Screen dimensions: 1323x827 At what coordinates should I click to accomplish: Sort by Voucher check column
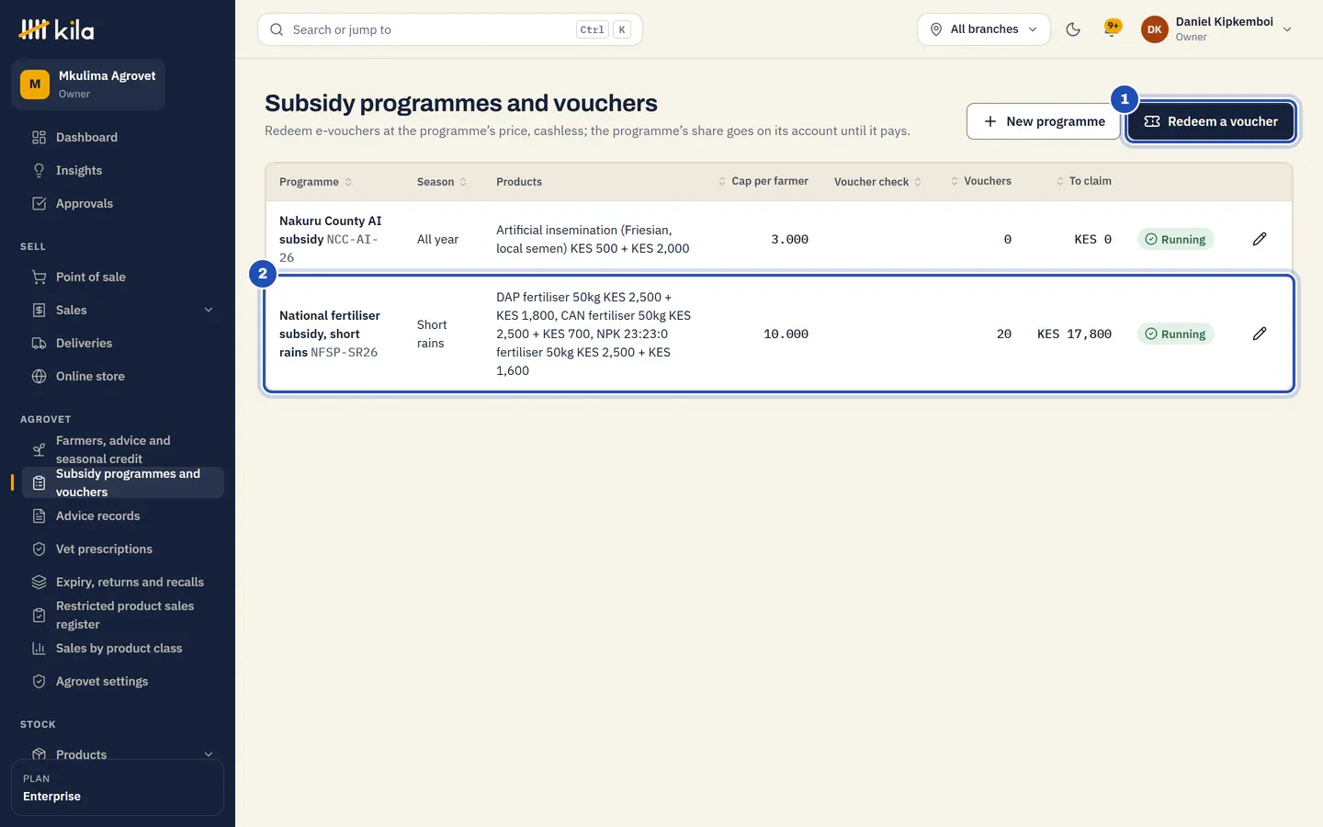click(x=877, y=182)
